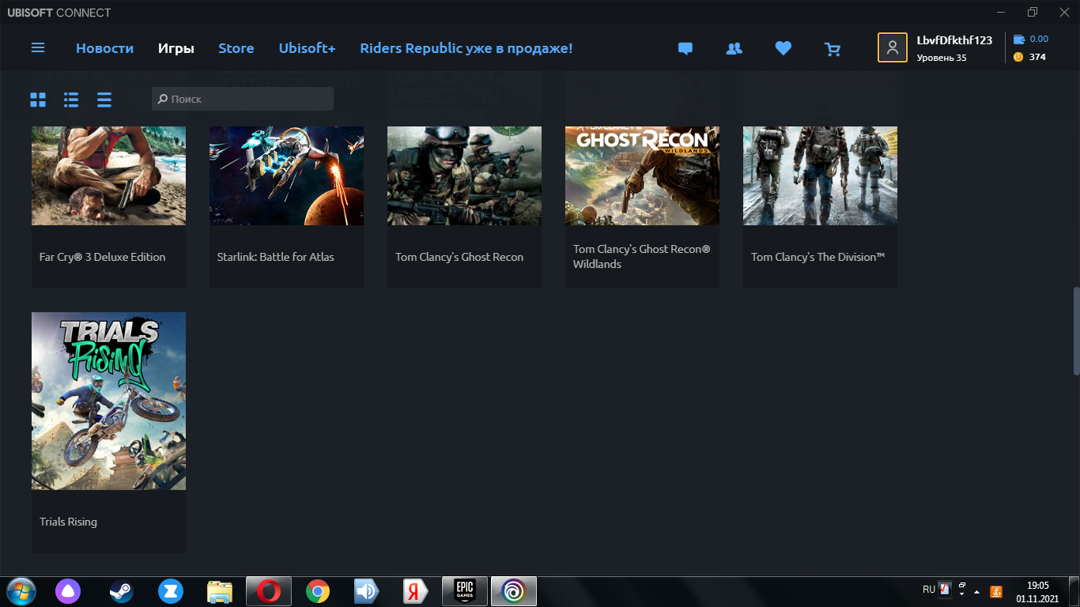Open Tom Clancy's The Division cover
The height and width of the screenshot is (607, 1080).
(x=820, y=175)
